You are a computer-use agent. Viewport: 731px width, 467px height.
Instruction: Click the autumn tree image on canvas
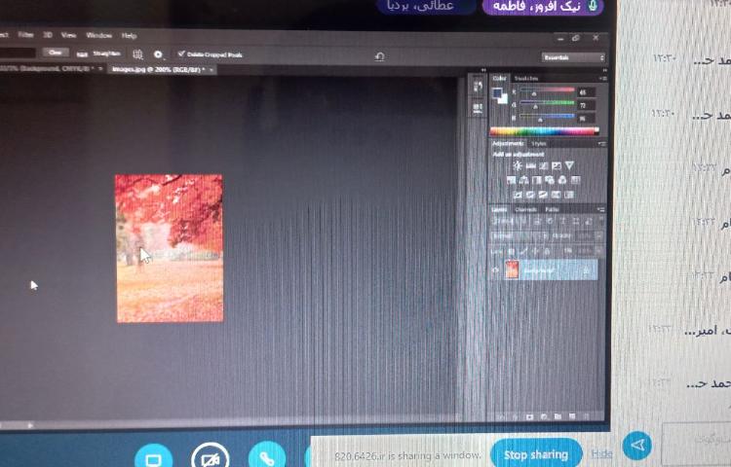pos(170,248)
